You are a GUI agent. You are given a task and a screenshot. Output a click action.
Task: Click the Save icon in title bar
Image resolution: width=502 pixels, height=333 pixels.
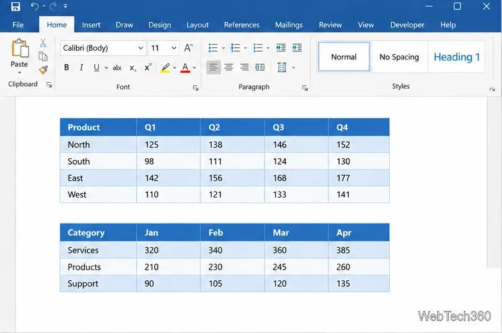(15, 6)
